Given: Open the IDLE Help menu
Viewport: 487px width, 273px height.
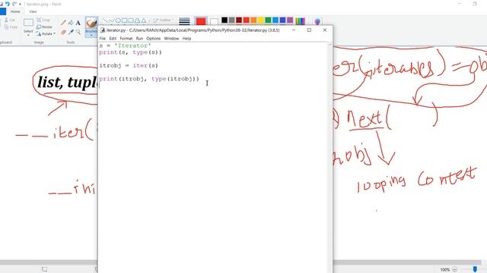Looking at the screenshot, I should click(x=186, y=39).
